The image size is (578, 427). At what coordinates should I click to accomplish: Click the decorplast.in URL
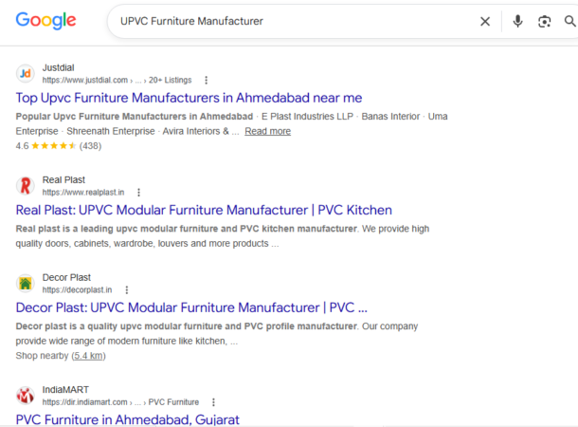[x=77, y=289]
